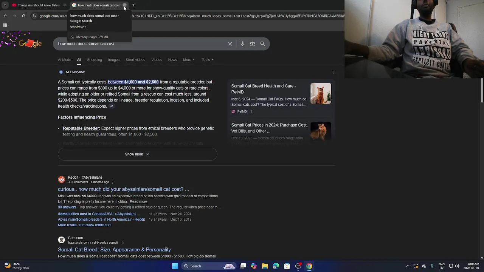This screenshot has height=272, width=484.
Task: Open 'Somali kitten cost in Canada/USA' thread
Action: 99,214
